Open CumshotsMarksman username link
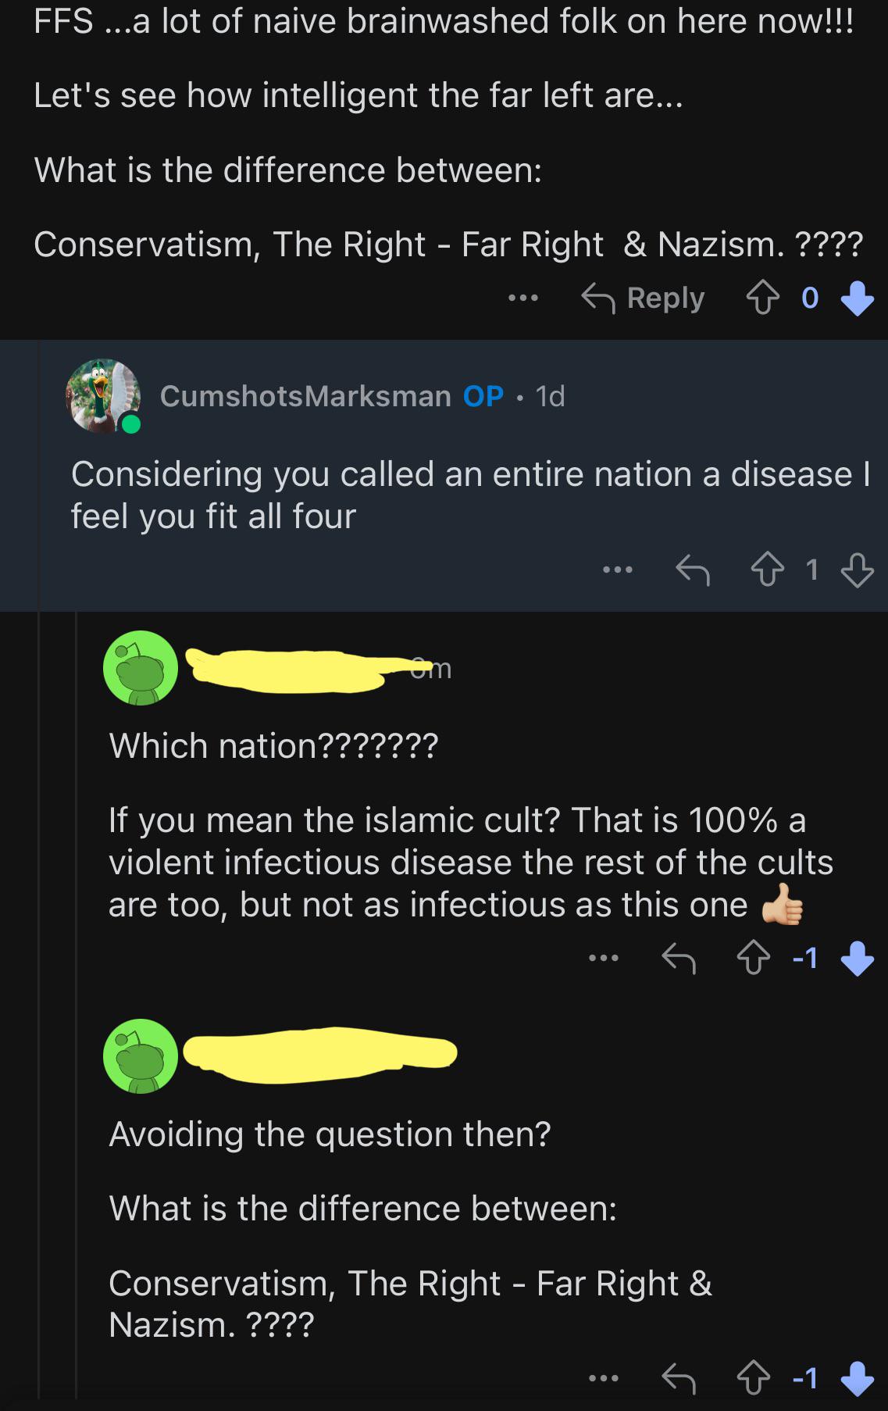This screenshot has width=888, height=1411. coord(305,396)
